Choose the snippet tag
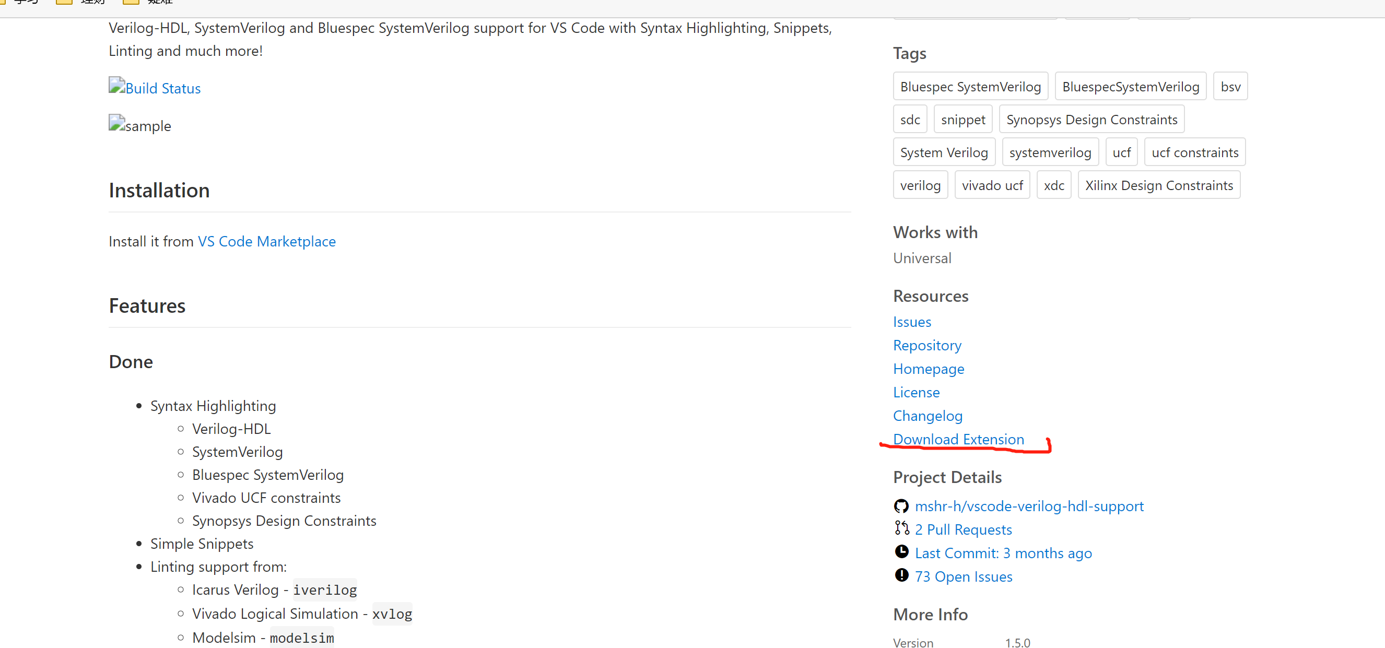Viewport: 1385px width, 648px height. tap(963, 120)
